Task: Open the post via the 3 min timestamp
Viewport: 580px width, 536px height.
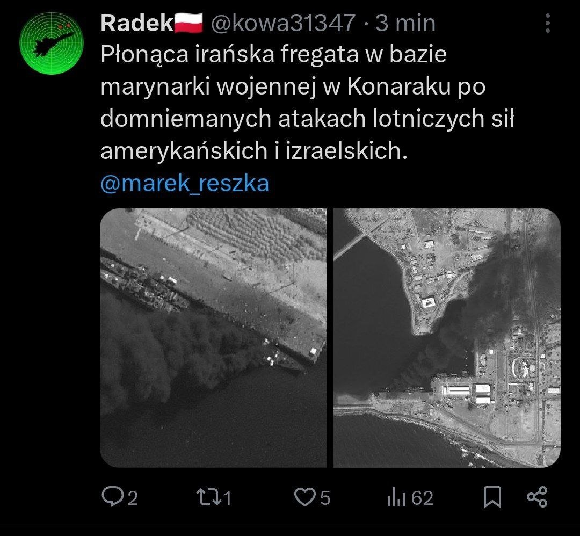Action: coord(405,23)
